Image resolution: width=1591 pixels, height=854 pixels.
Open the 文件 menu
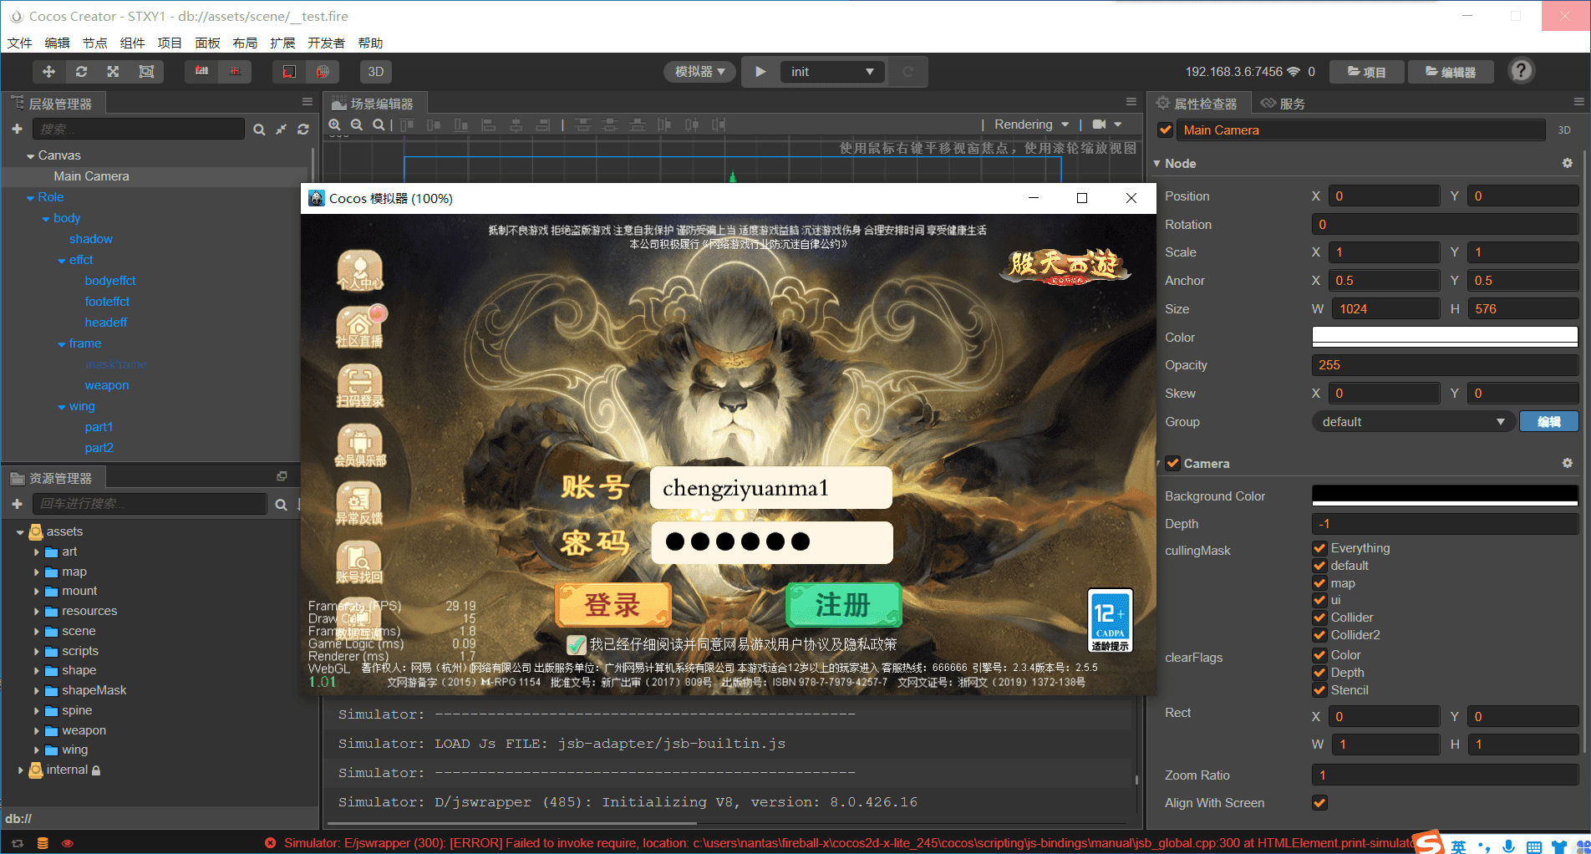click(x=19, y=43)
